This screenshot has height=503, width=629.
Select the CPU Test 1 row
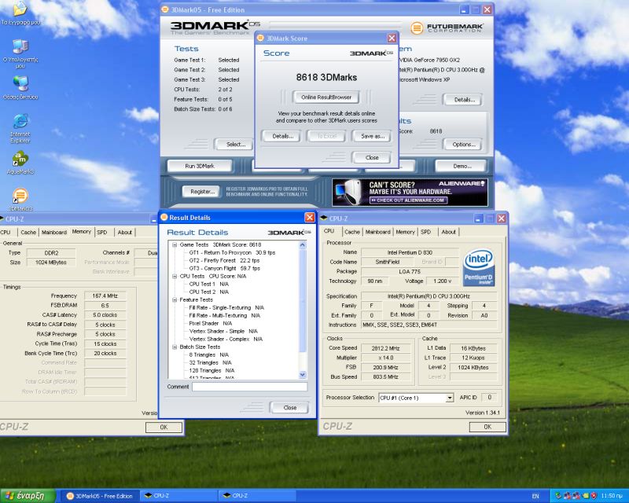[208, 284]
